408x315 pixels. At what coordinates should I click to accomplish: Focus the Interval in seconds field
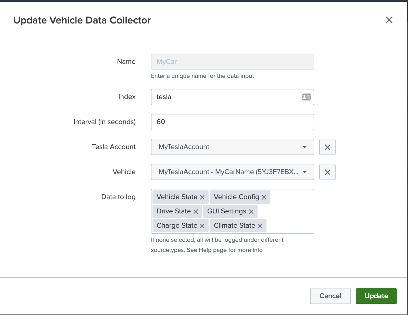click(x=232, y=122)
